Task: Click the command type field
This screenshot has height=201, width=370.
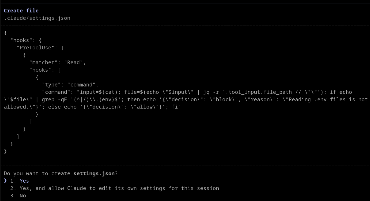Action: 62,85
